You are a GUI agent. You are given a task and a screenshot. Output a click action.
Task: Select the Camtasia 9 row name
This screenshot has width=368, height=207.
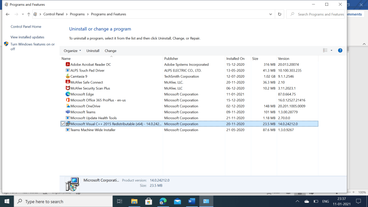coord(79,76)
